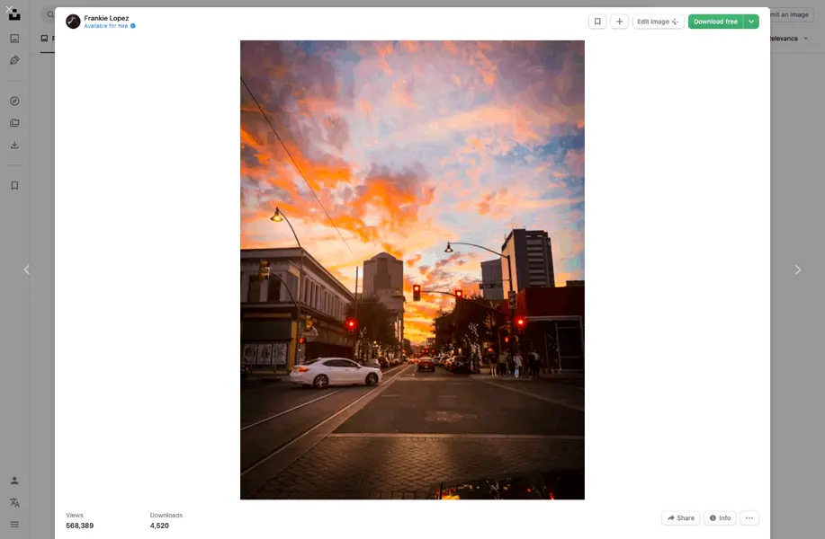Open the profile icon in the sidebar
This screenshot has width=825, height=539.
[14, 481]
